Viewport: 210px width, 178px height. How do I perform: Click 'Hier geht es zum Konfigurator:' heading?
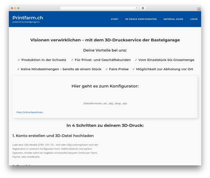(105, 86)
